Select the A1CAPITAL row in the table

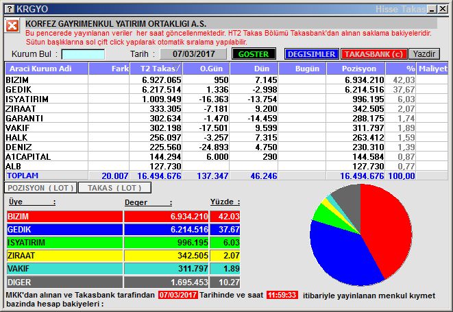(x=226, y=157)
